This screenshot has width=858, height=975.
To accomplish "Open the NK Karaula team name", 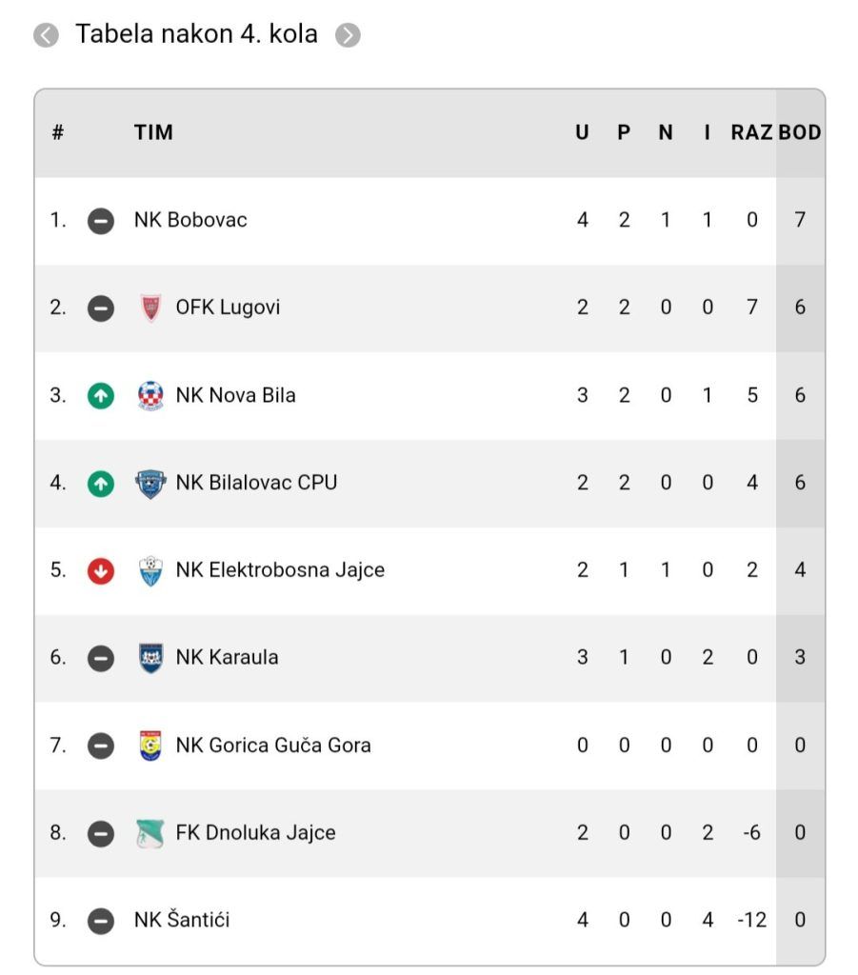I will coord(227,657).
